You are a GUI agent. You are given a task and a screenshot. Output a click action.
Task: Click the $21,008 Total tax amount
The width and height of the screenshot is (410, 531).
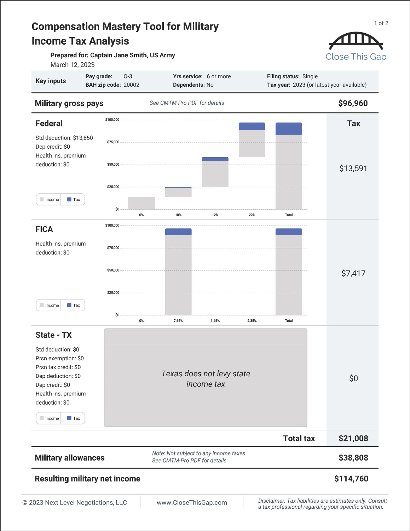pos(353,438)
